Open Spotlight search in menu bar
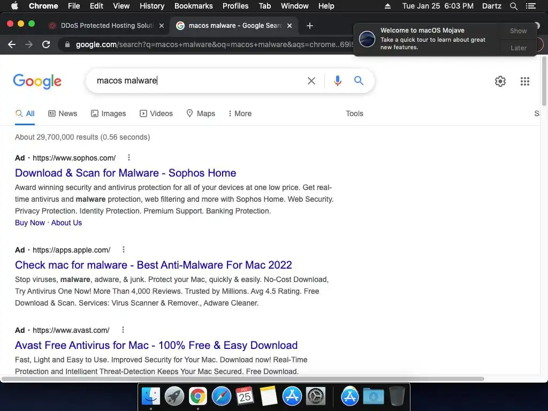Screen dimensions: 548x411 (513, 6)
